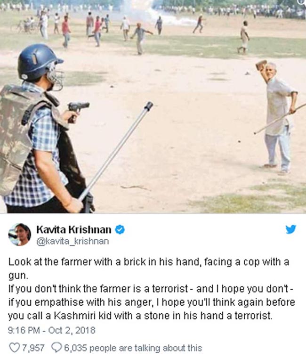306x358 pixels.
Task: Click the 7,957 like count
Action: click(33, 348)
